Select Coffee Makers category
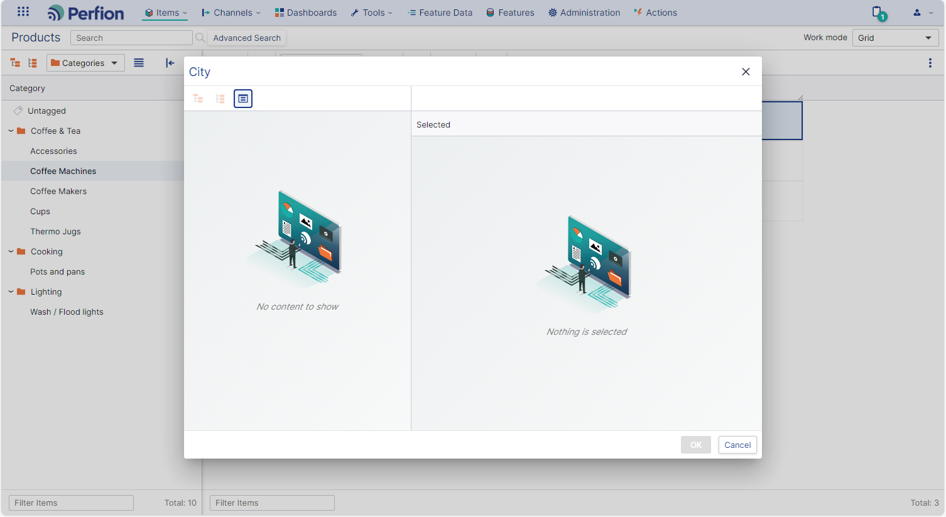Viewport: 946px width, 517px height. (58, 191)
